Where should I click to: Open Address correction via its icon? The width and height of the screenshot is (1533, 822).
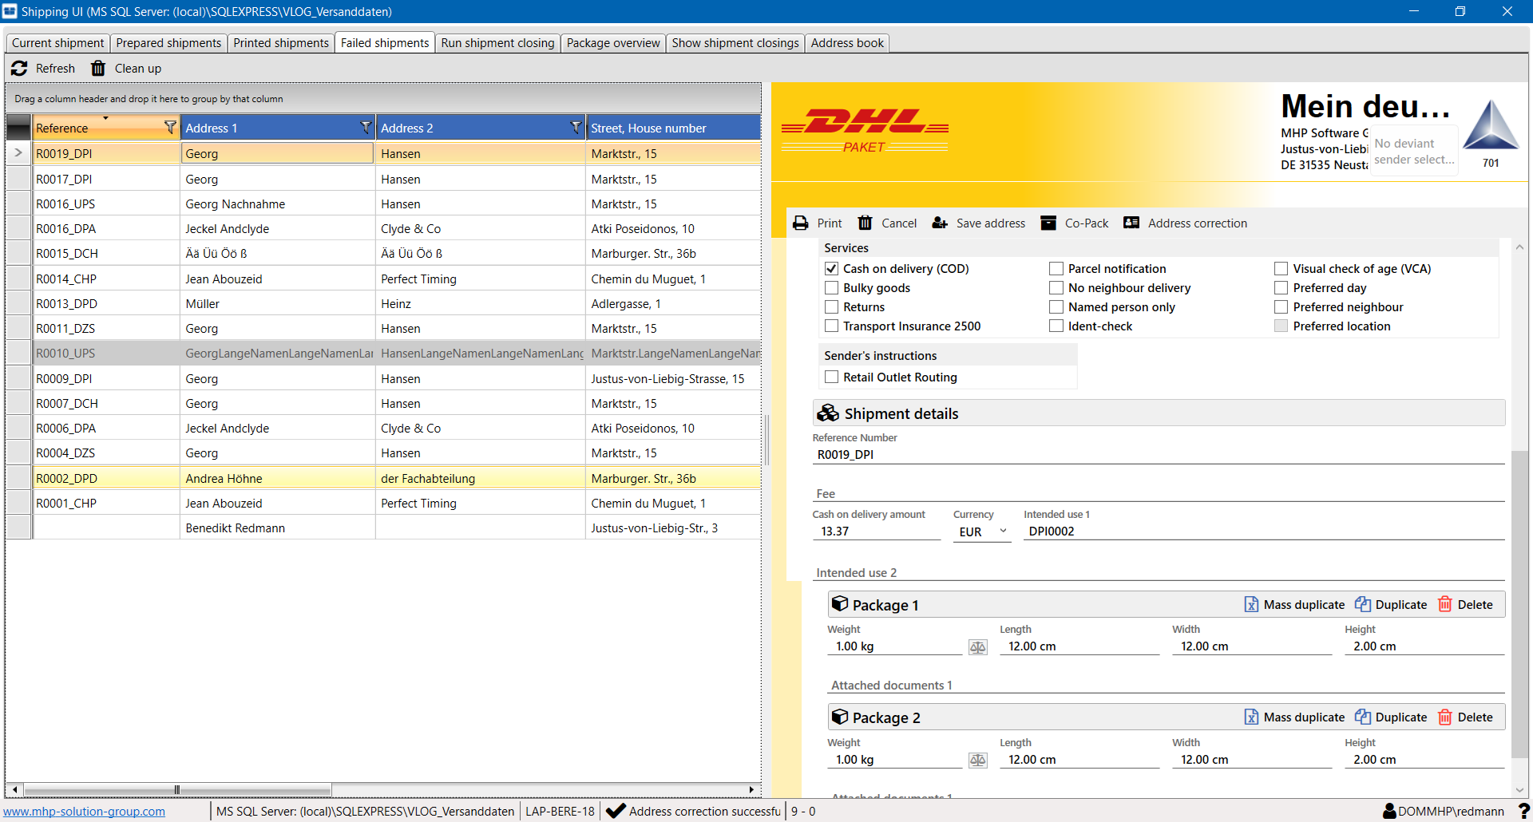tap(1131, 223)
